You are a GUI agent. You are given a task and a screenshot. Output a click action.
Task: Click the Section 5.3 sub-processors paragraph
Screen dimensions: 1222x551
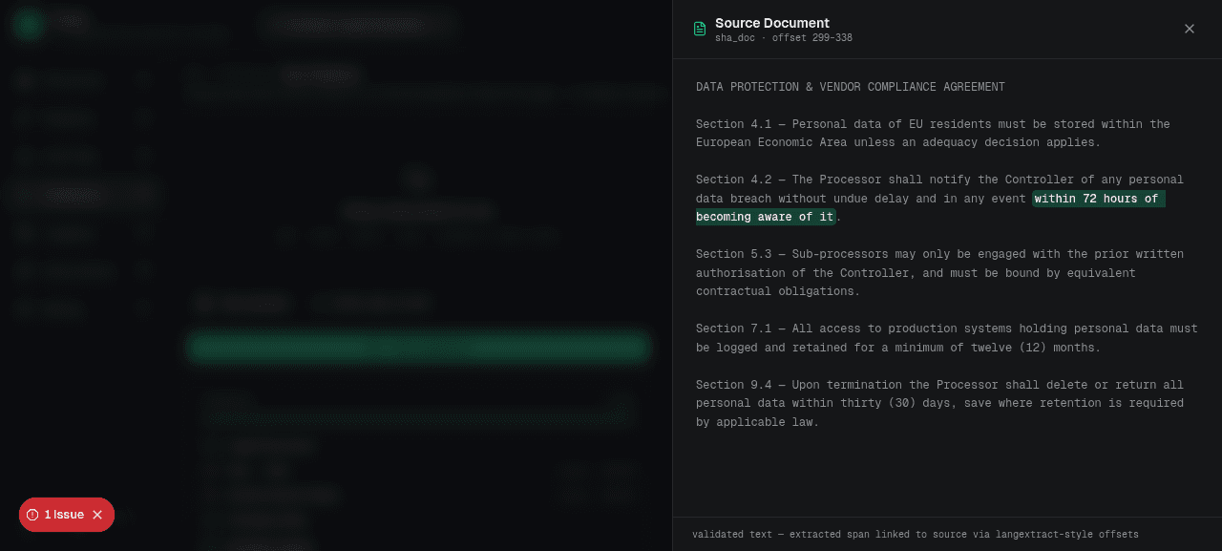pos(939,273)
